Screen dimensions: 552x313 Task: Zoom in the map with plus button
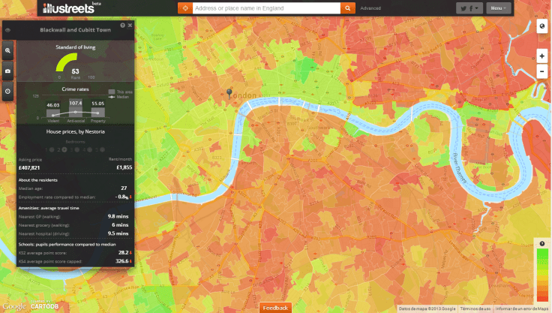click(x=541, y=56)
